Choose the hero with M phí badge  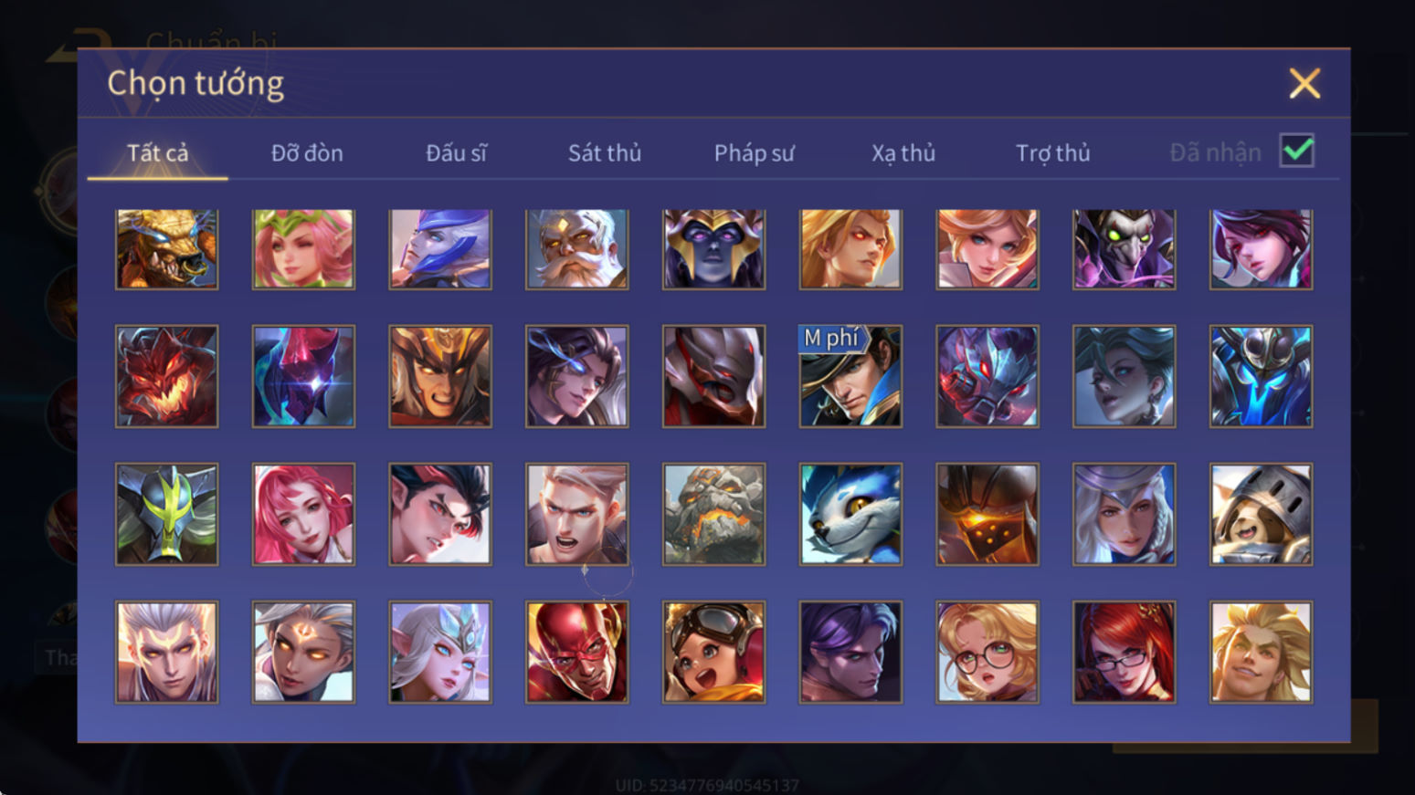(850, 376)
